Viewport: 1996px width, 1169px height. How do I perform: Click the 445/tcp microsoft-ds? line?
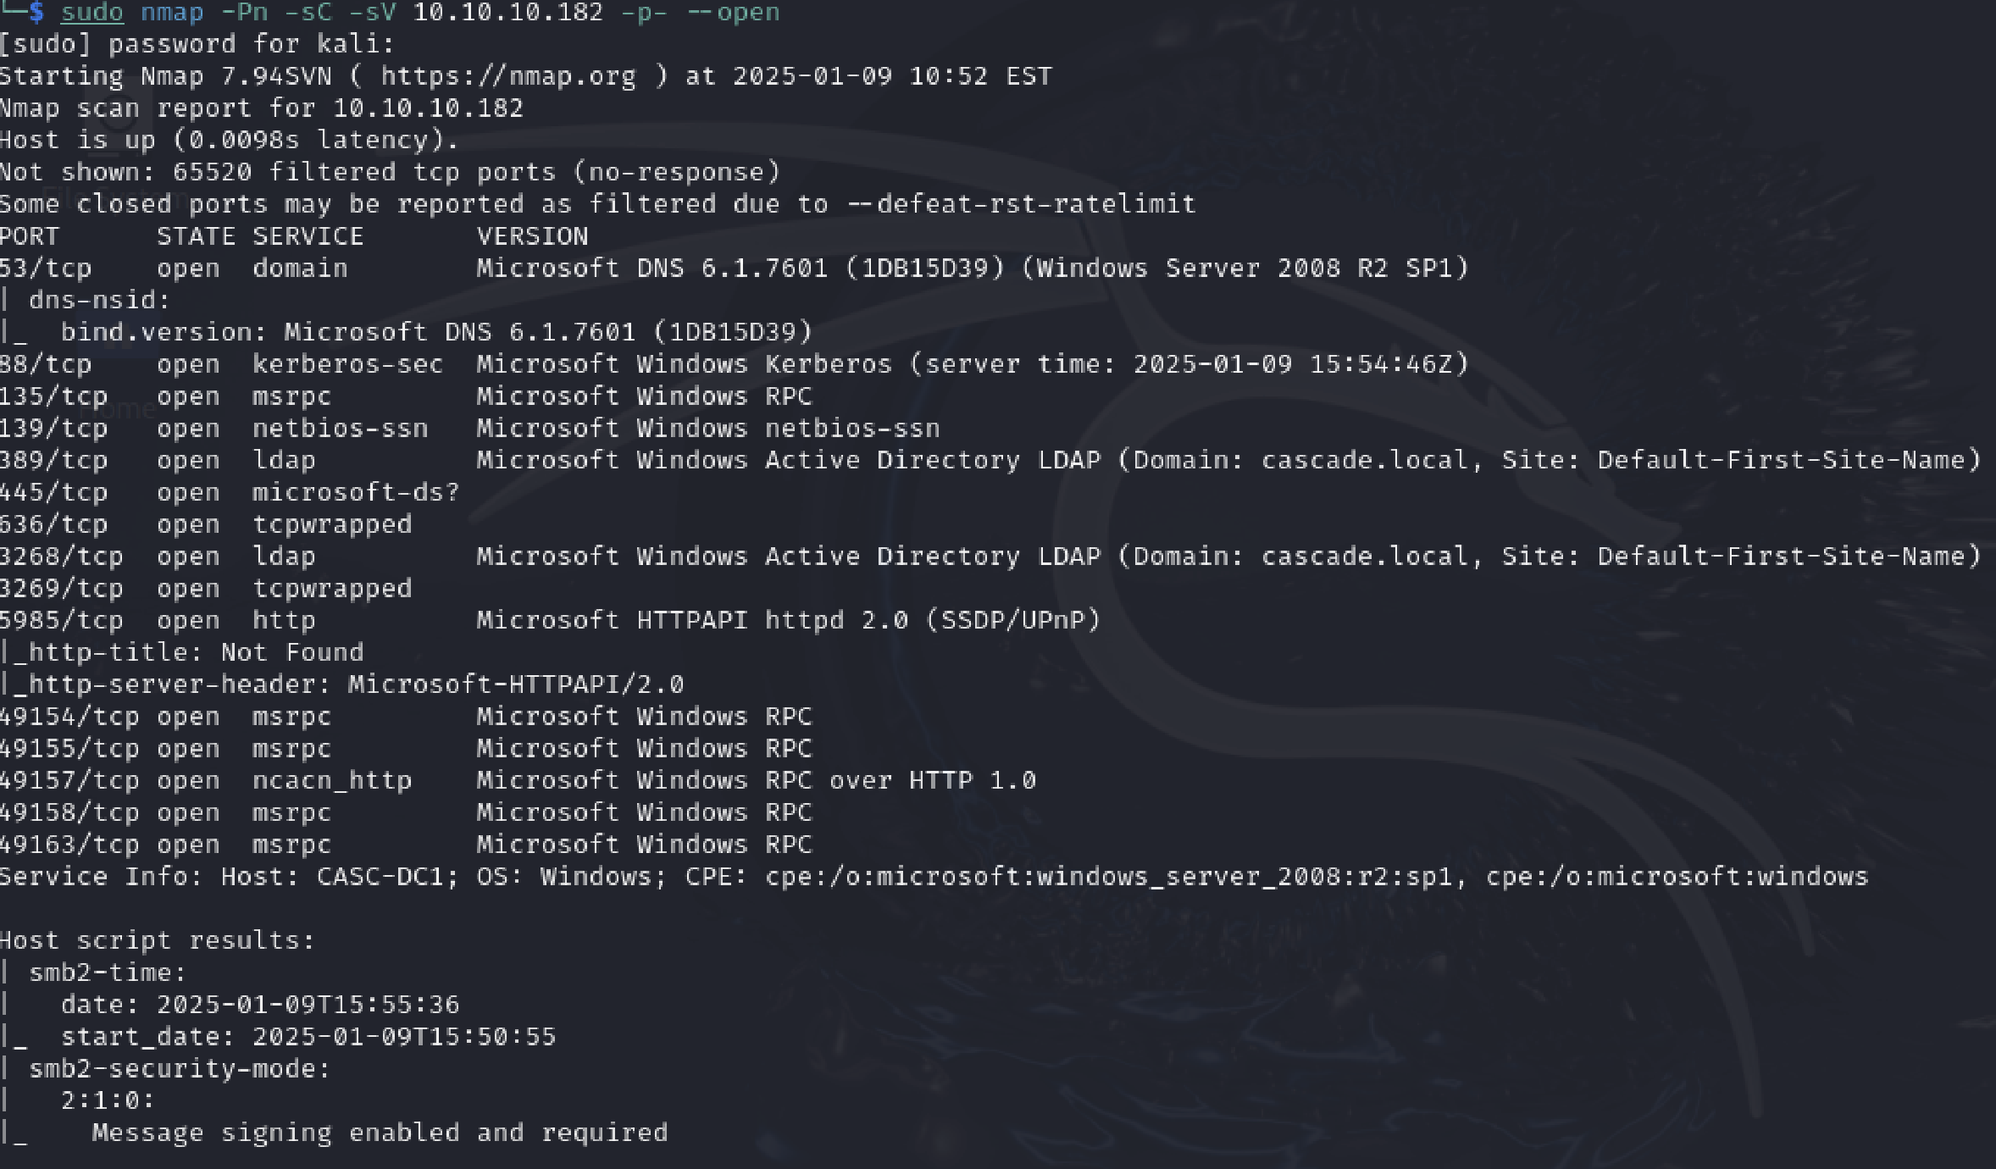pos(230,493)
